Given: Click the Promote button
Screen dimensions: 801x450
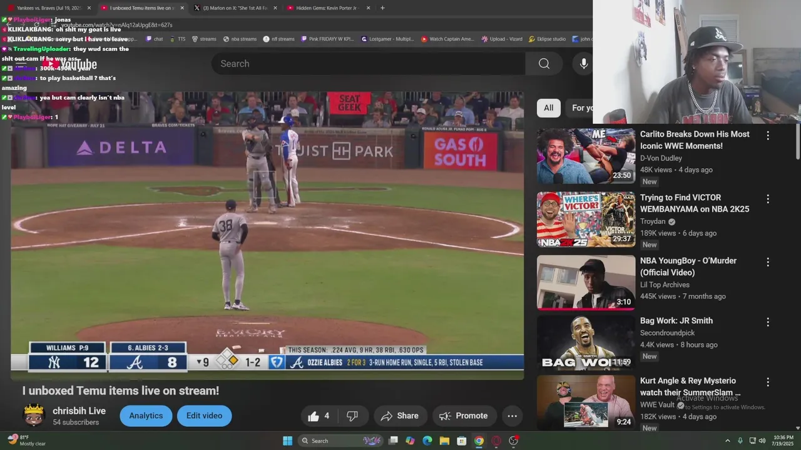Looking at the screenshot, I should pyautogui.click(x=464, y=416).
